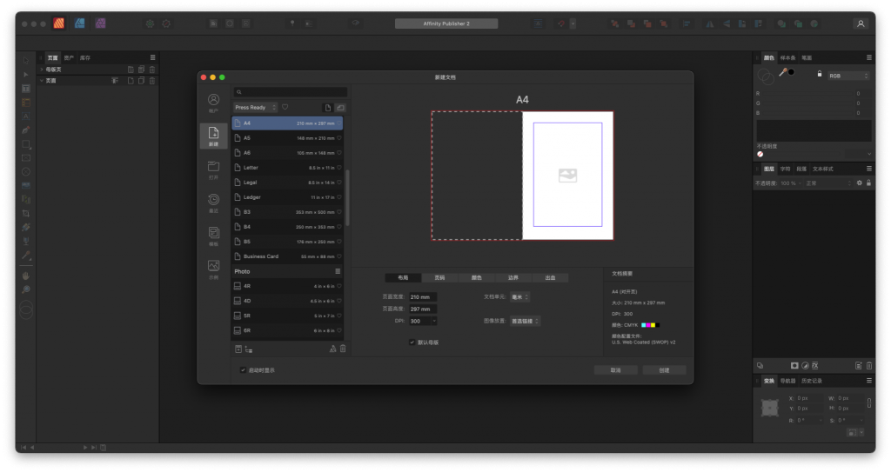Screen dimensions: 891x472
Task: Click the trash icon below preset list
Action: (343, 349)
